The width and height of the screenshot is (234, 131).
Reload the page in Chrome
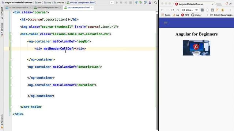pos(173,10)
